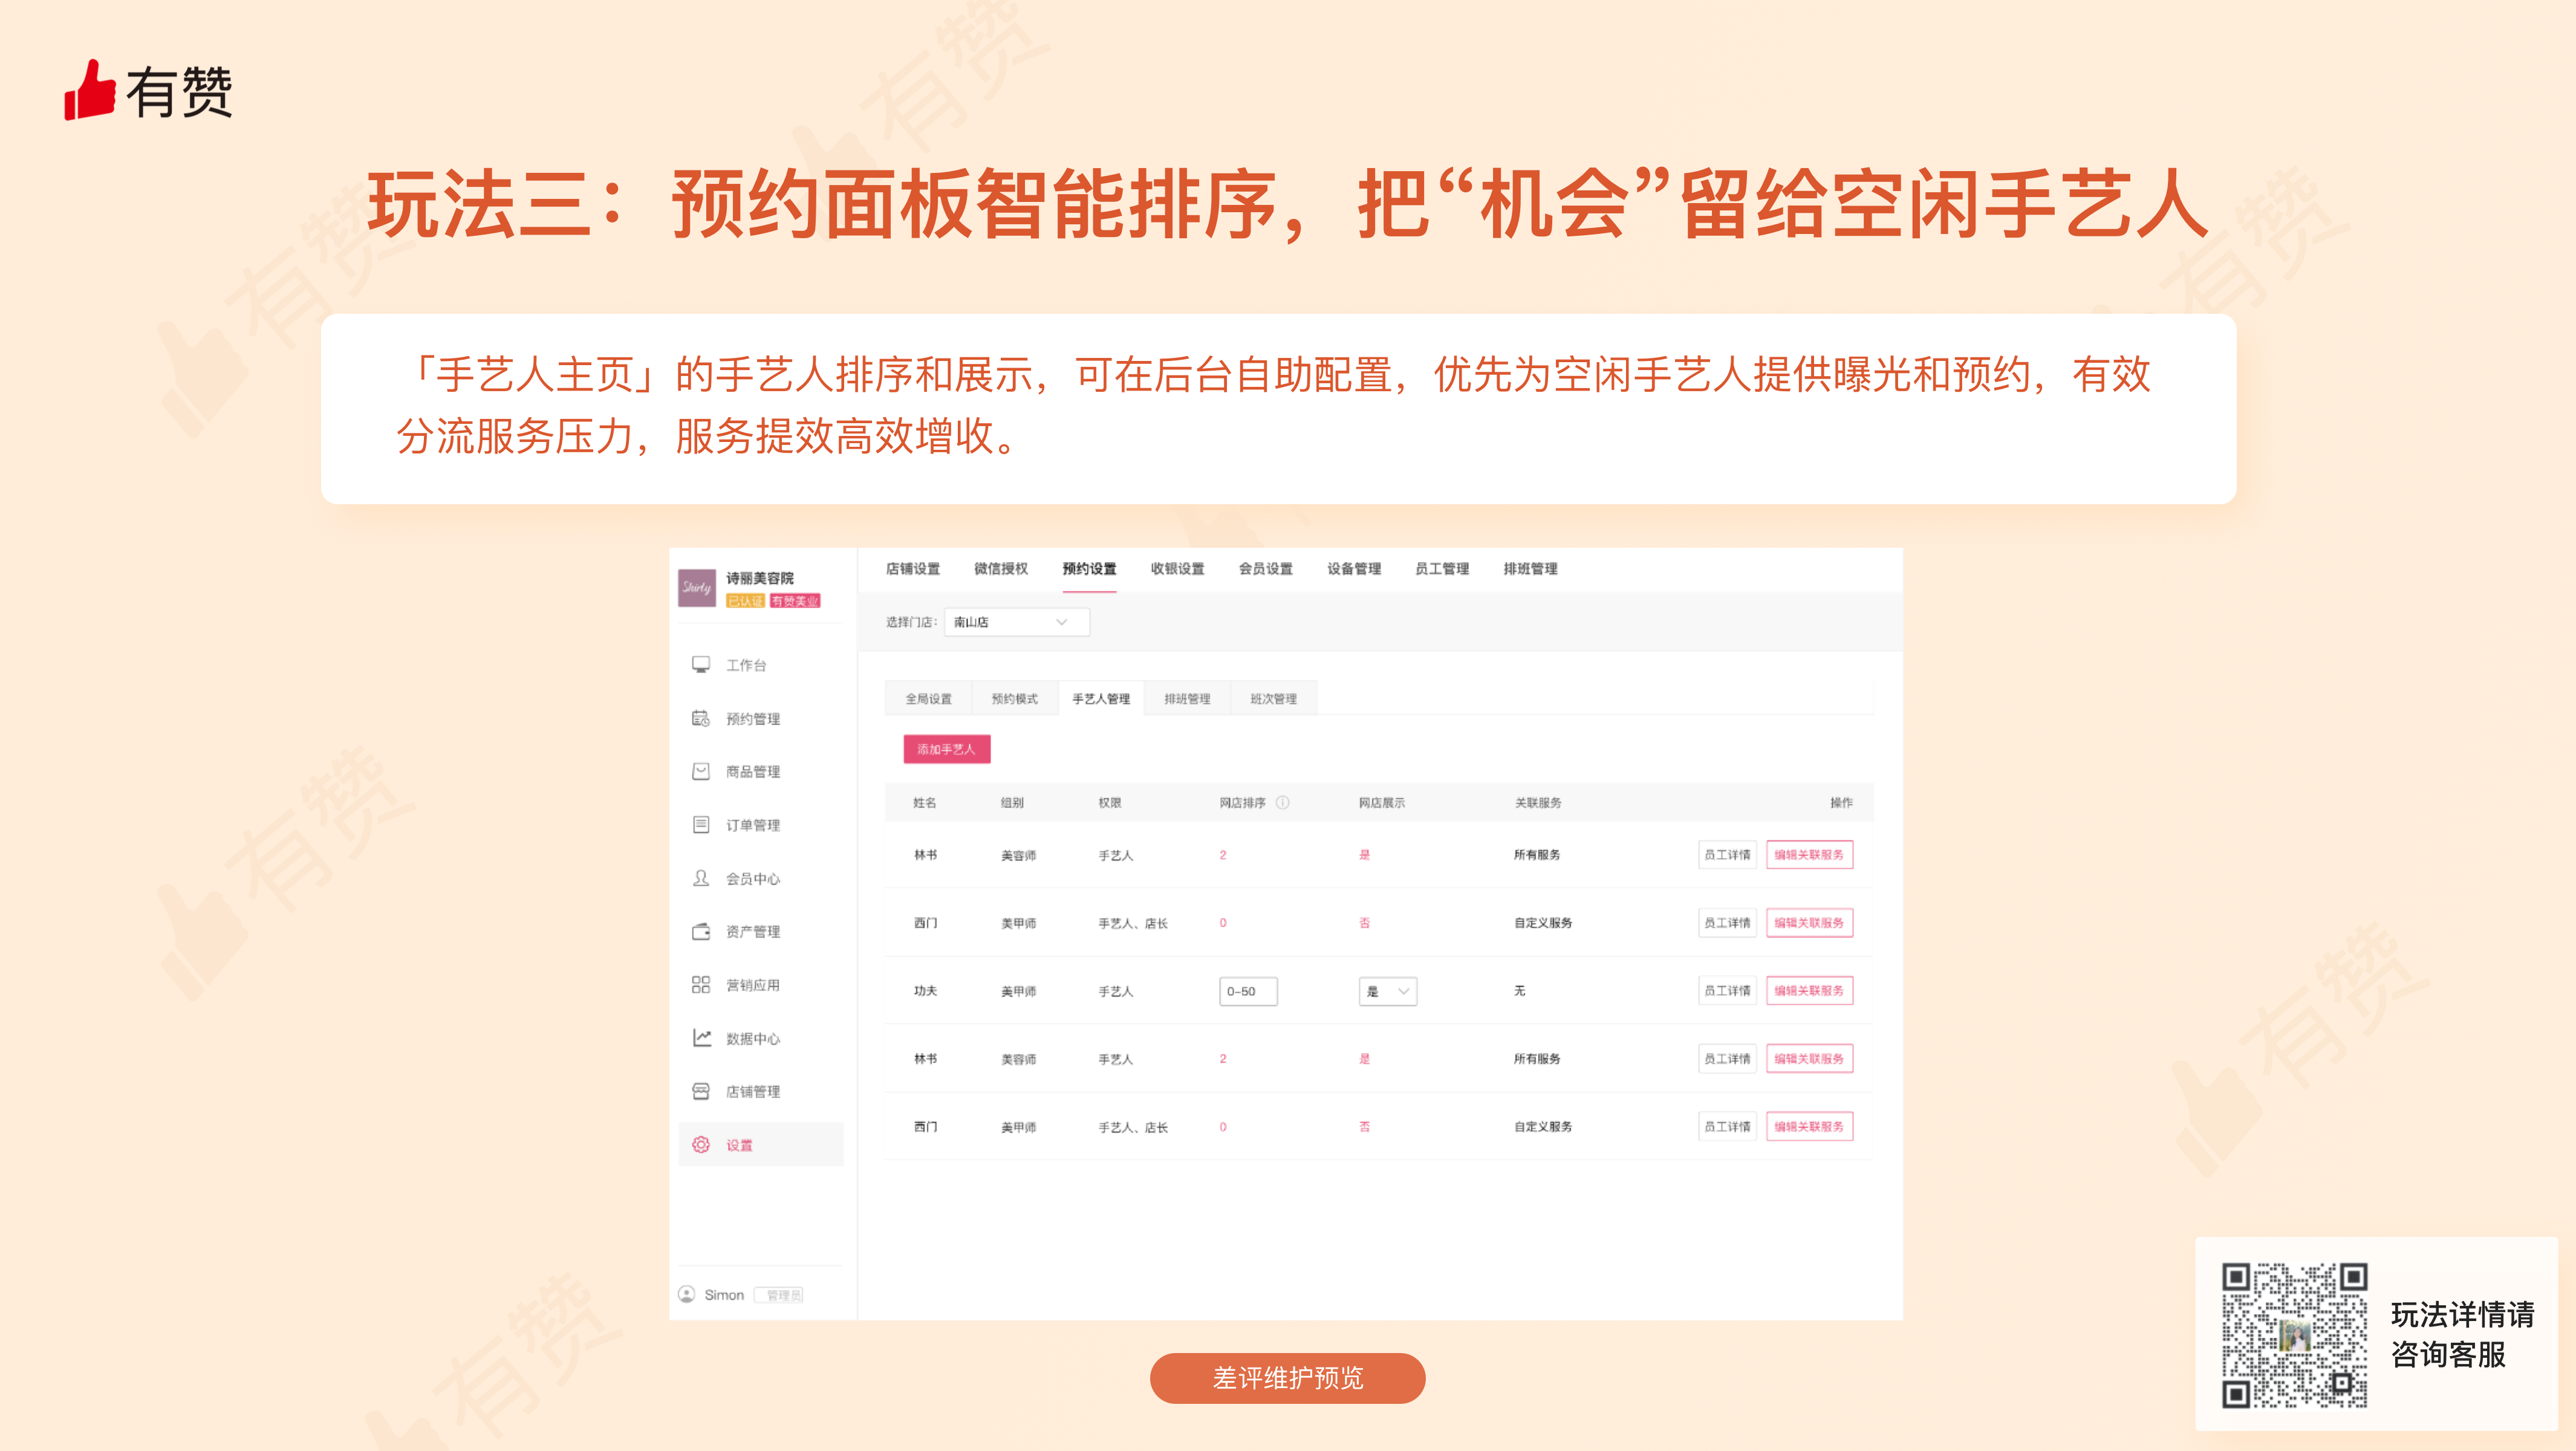Select 排班管理 sub-tab next to 手艺人管理

pyautogui.click(x=1187, y=698)
